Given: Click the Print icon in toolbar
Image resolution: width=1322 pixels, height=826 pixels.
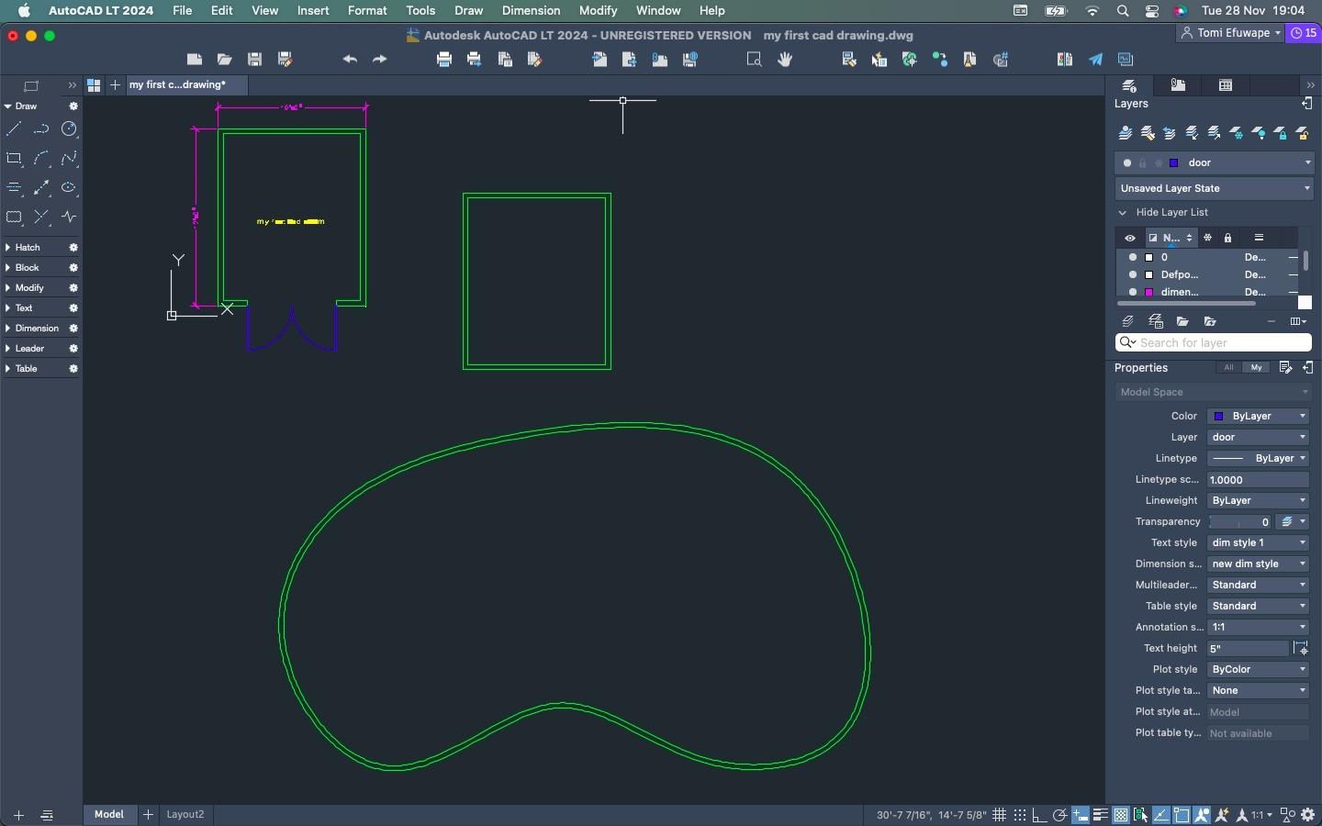Looking at the screenshot, I should pos(444,60).
